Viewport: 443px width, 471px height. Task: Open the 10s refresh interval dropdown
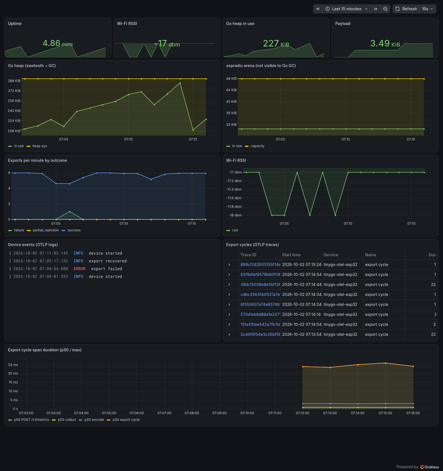[x=428, y=9]
